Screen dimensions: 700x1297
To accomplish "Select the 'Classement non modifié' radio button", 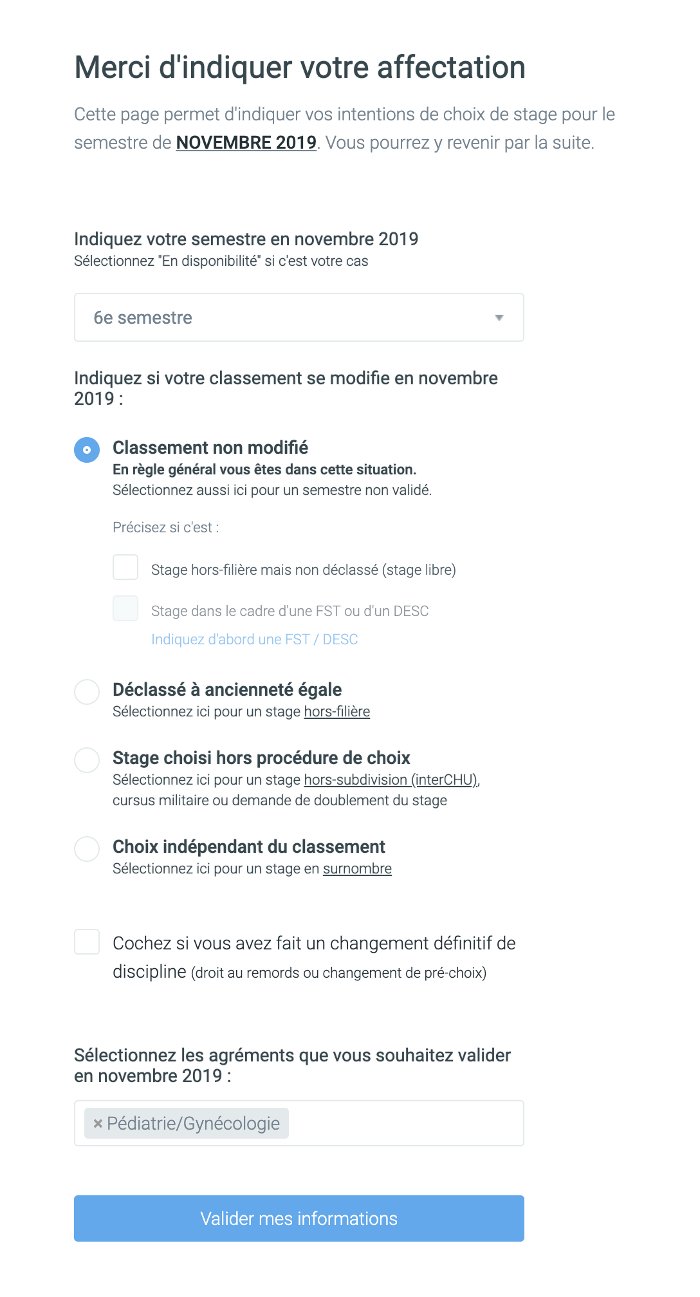I will click(87, 450).
